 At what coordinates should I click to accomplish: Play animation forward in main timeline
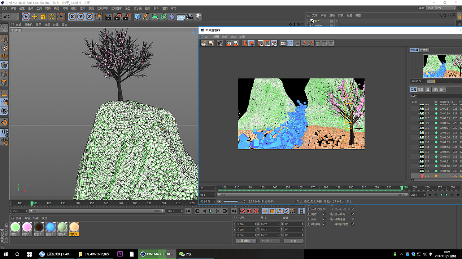(211, 211)
